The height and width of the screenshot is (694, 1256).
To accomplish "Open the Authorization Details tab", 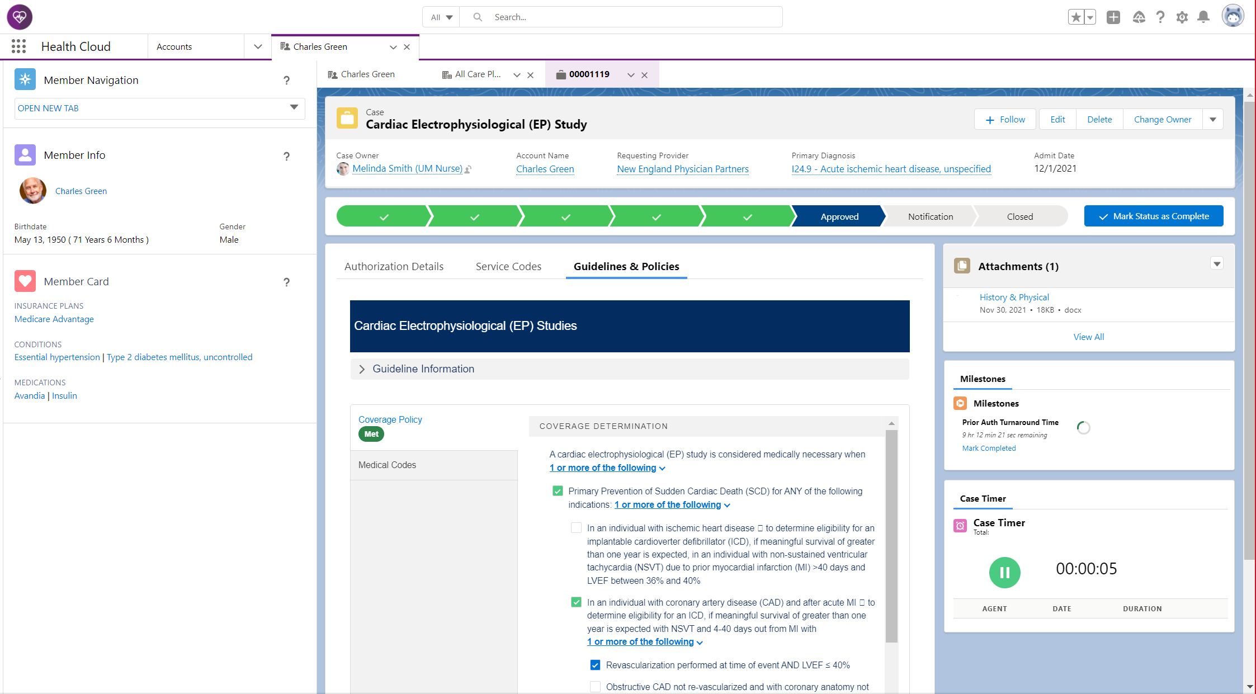I will [394, 267].
